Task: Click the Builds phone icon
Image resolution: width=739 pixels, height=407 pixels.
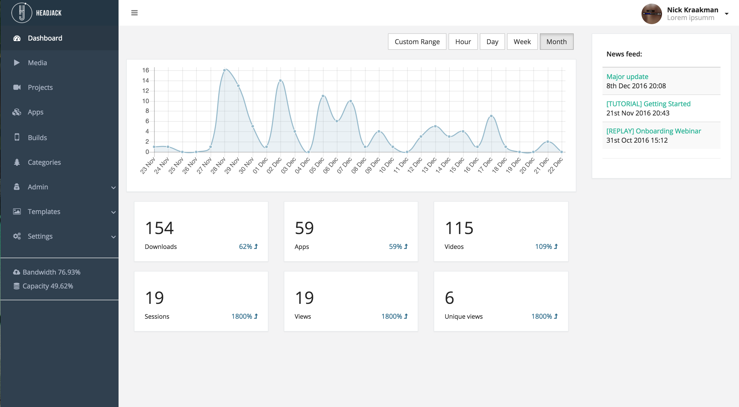Action: coord(17,137)
